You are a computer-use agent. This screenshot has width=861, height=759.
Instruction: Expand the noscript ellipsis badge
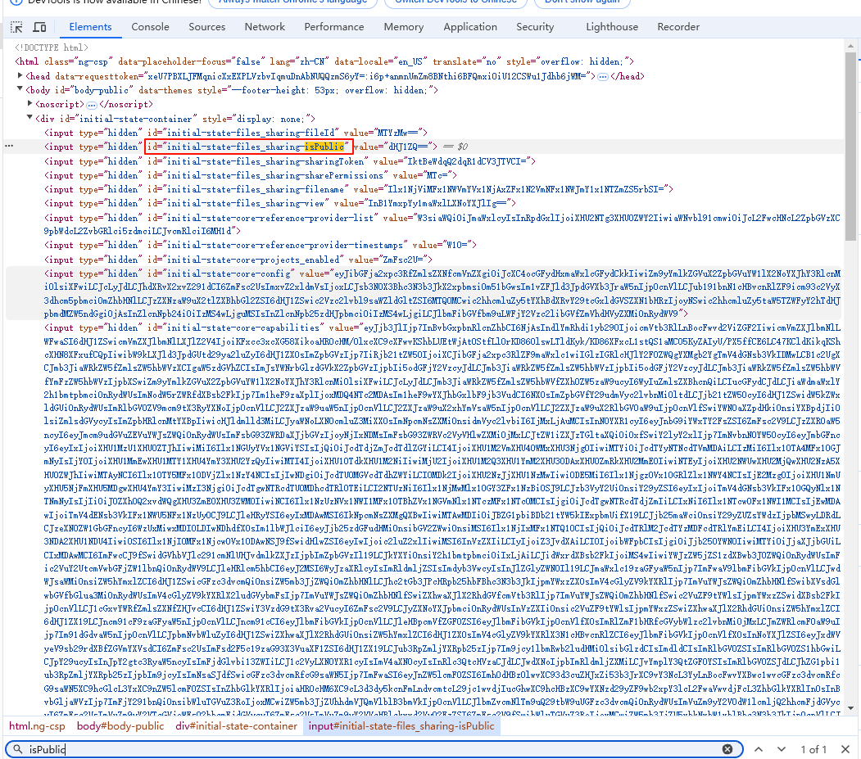[x=92, y=105]
